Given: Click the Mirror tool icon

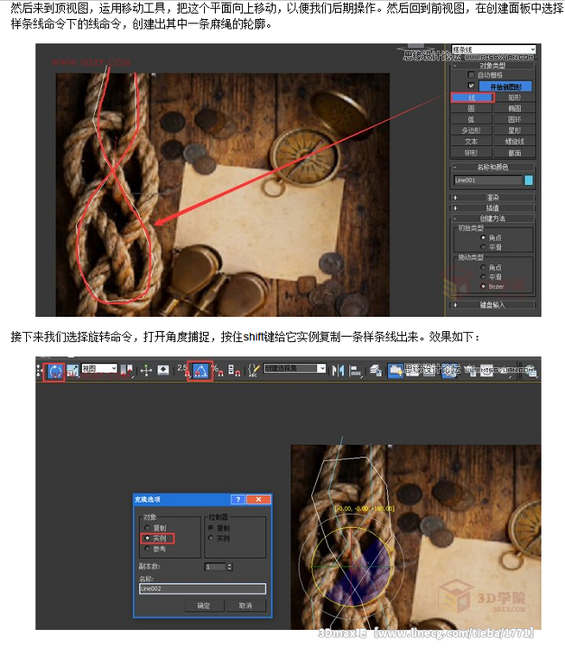Looking at the screenshot, I should [338, 370].
